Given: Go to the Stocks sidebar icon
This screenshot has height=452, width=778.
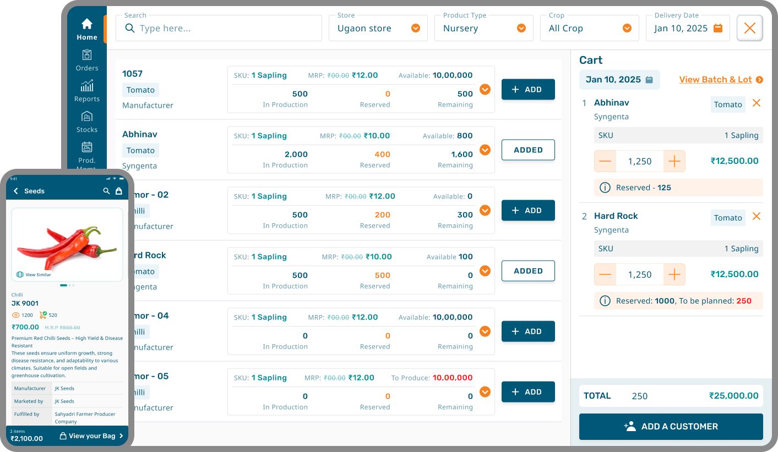Looking at the screenshot, I should click(x=86, y=122).
